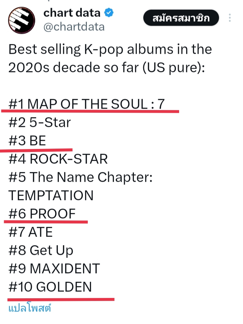
Task: Open the @chartdata handle
Action: [74, 27]
